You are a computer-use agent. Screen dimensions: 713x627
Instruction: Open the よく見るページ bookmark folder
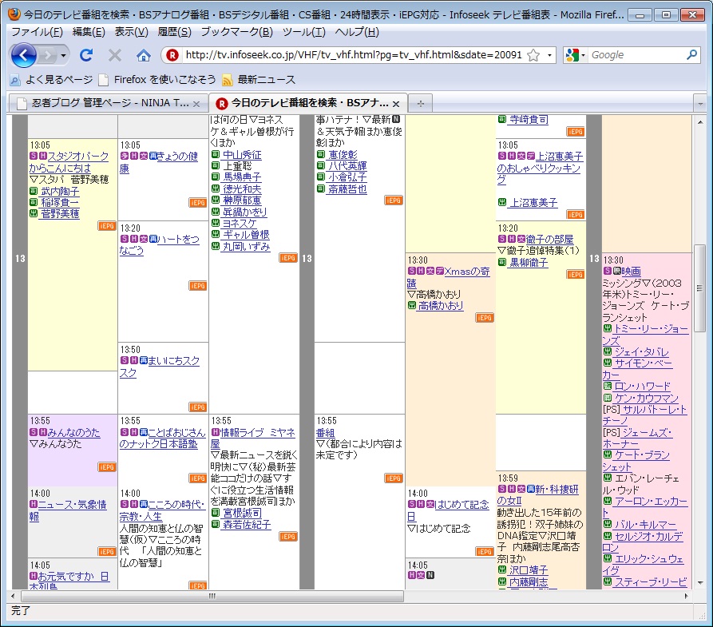click(51, 80)
